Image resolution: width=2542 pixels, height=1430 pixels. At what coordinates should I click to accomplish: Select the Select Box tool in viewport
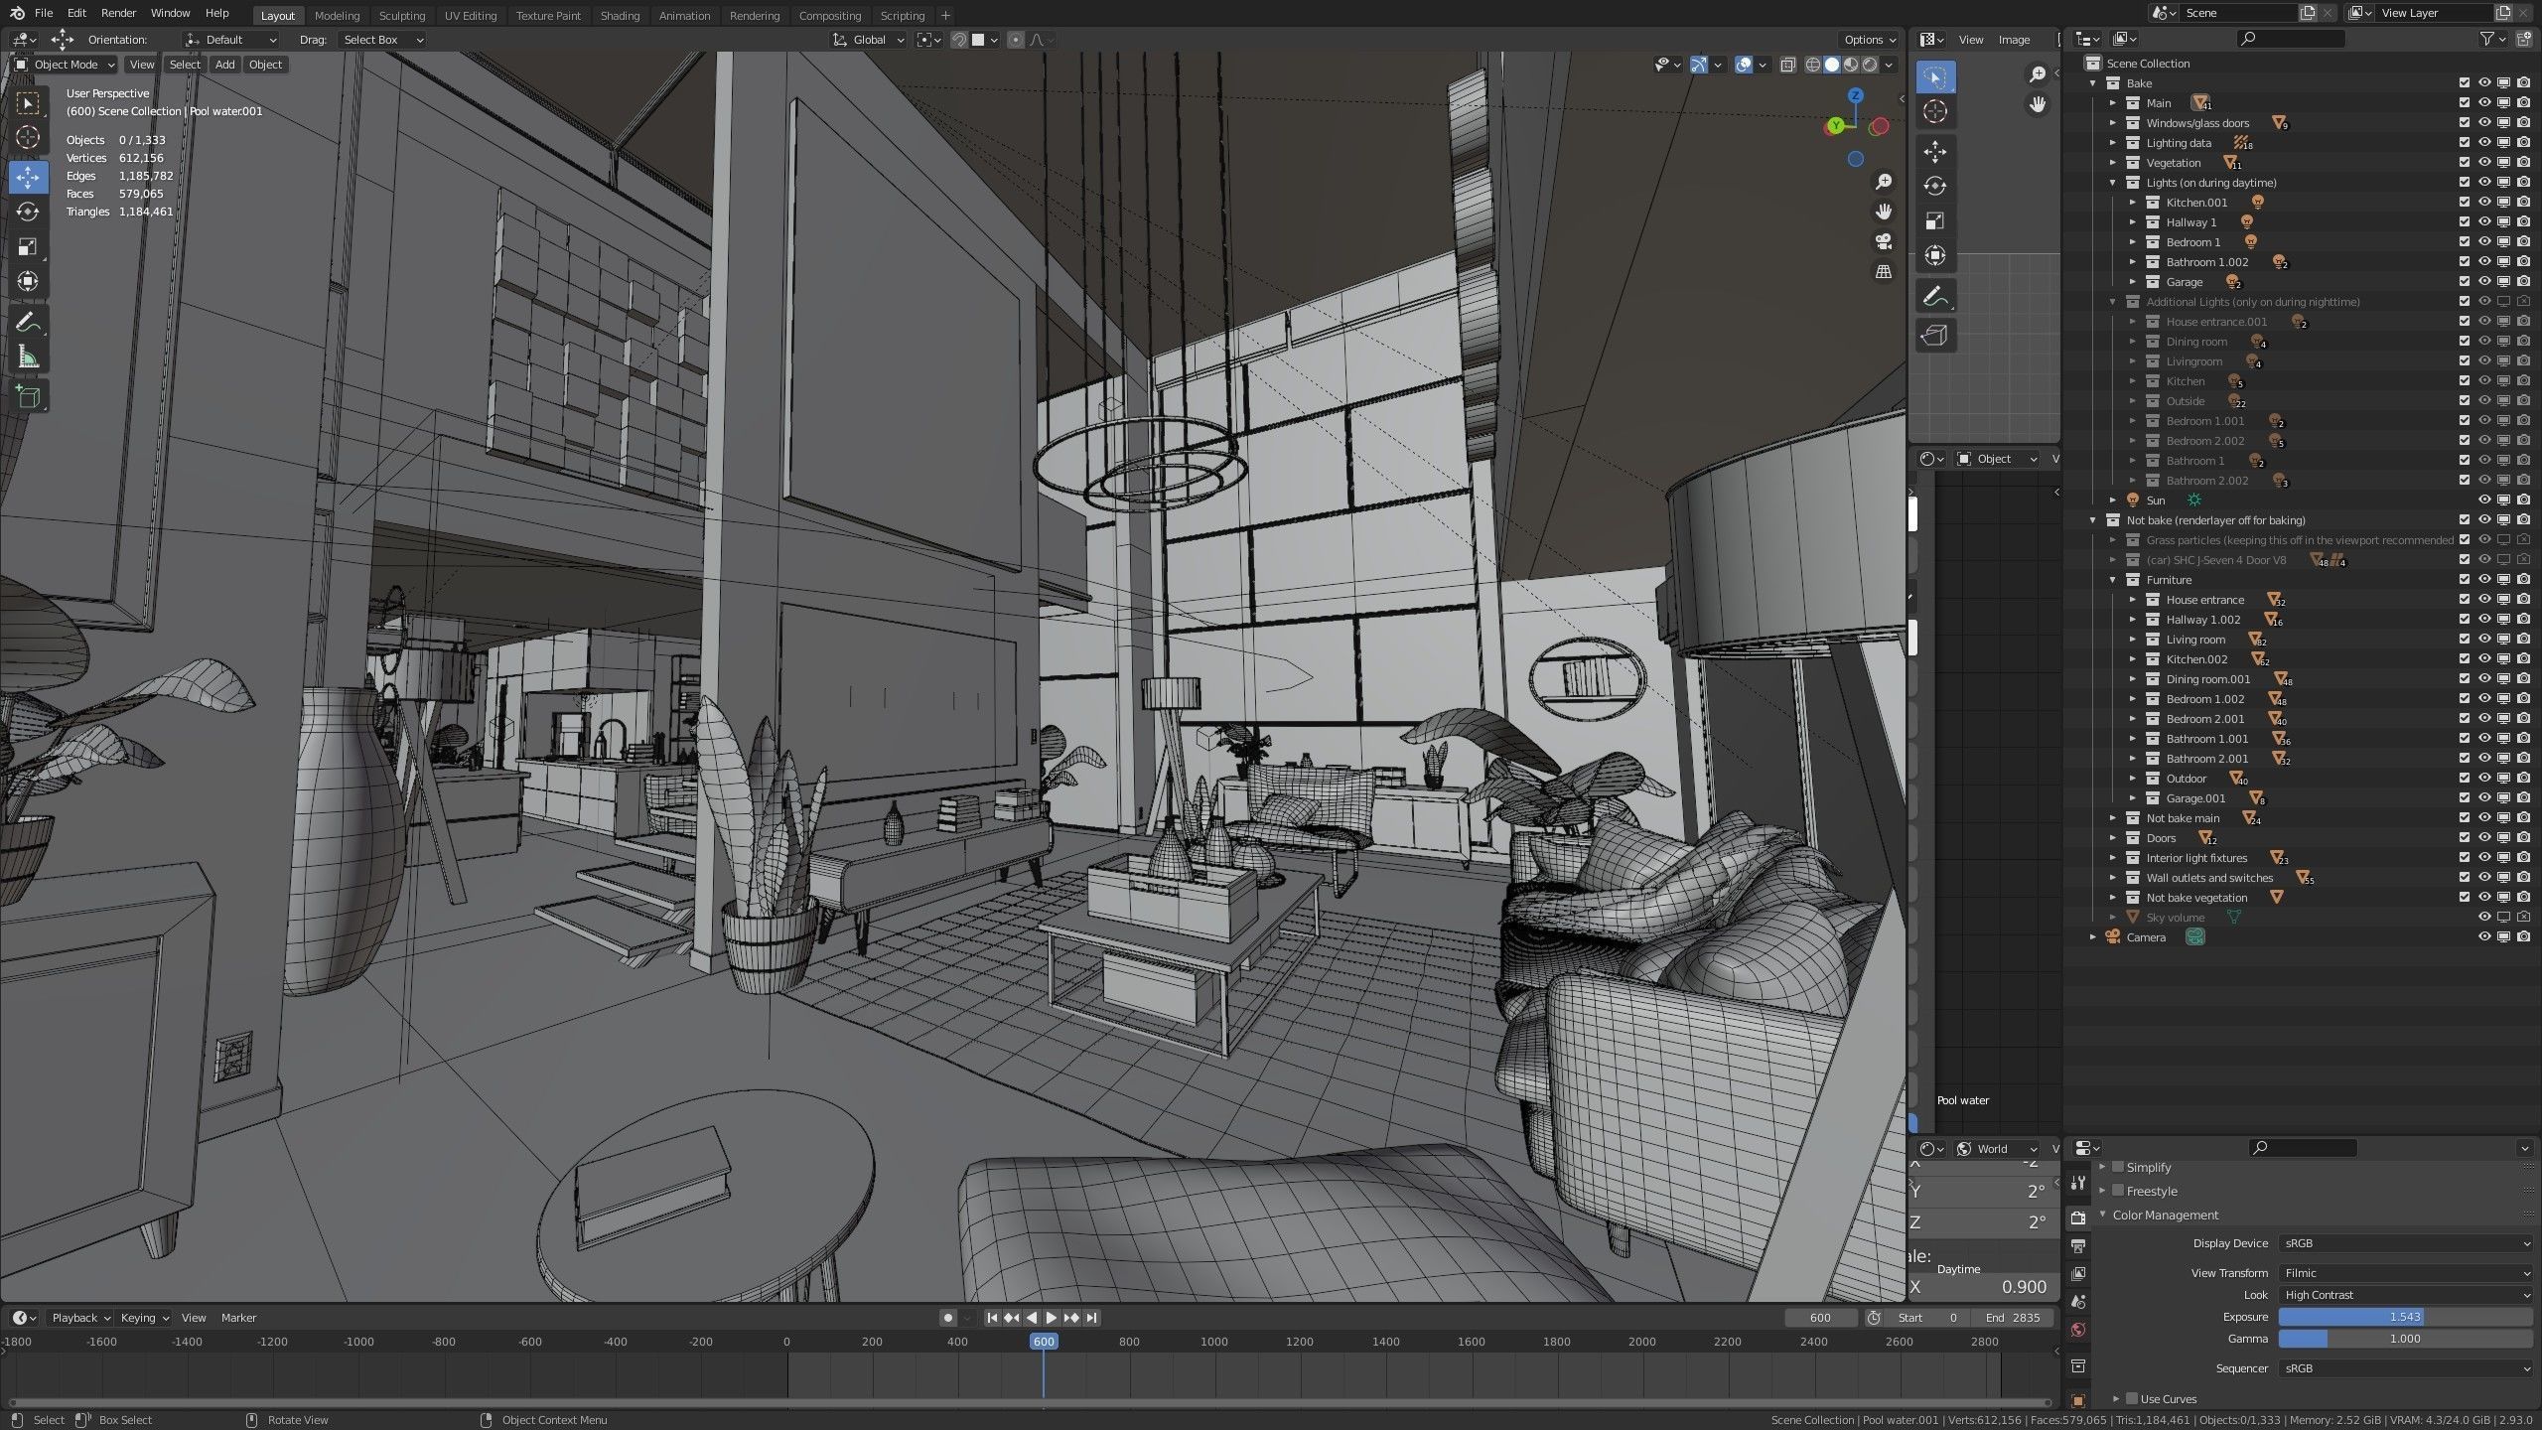pos(28,103)
